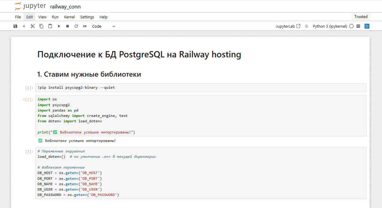The image size is (382, 208).
Task: Save the notebook with the floppy disk icon
Action: tap(15, 26)
